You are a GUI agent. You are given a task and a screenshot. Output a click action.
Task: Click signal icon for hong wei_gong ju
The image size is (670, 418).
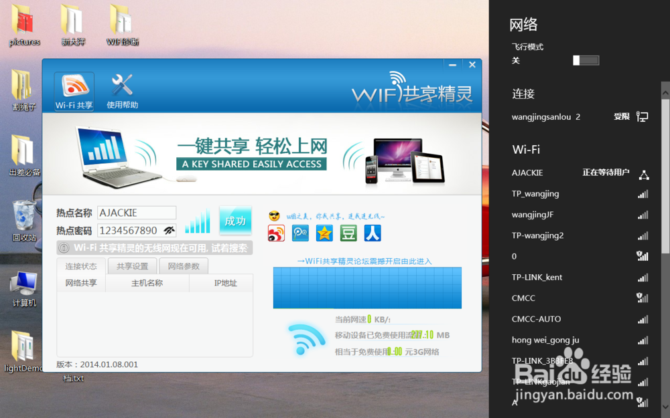(643, 340)
